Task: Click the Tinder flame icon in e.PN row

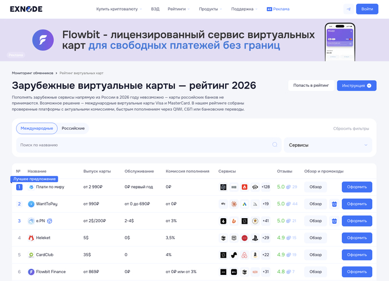Action: click(223, 221)
